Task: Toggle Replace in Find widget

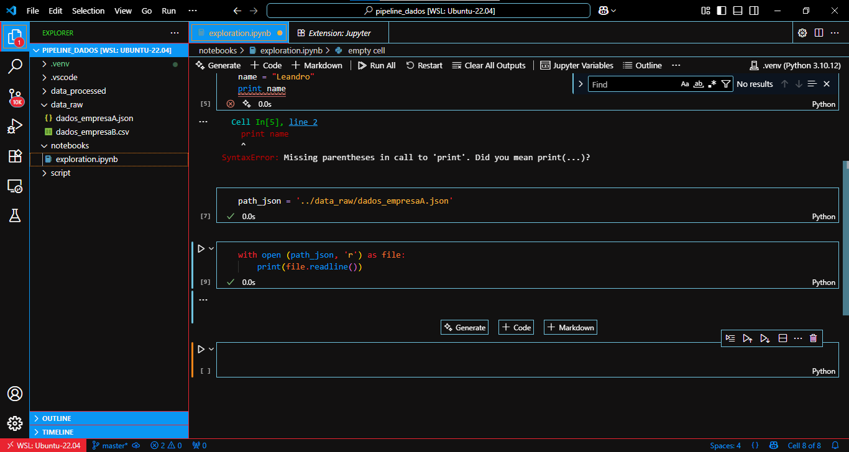Action: tap(581, 84)
